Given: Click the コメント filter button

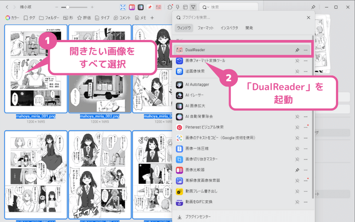Looking at the screenshot, I should pyautogui.click(x=122, y=18).
